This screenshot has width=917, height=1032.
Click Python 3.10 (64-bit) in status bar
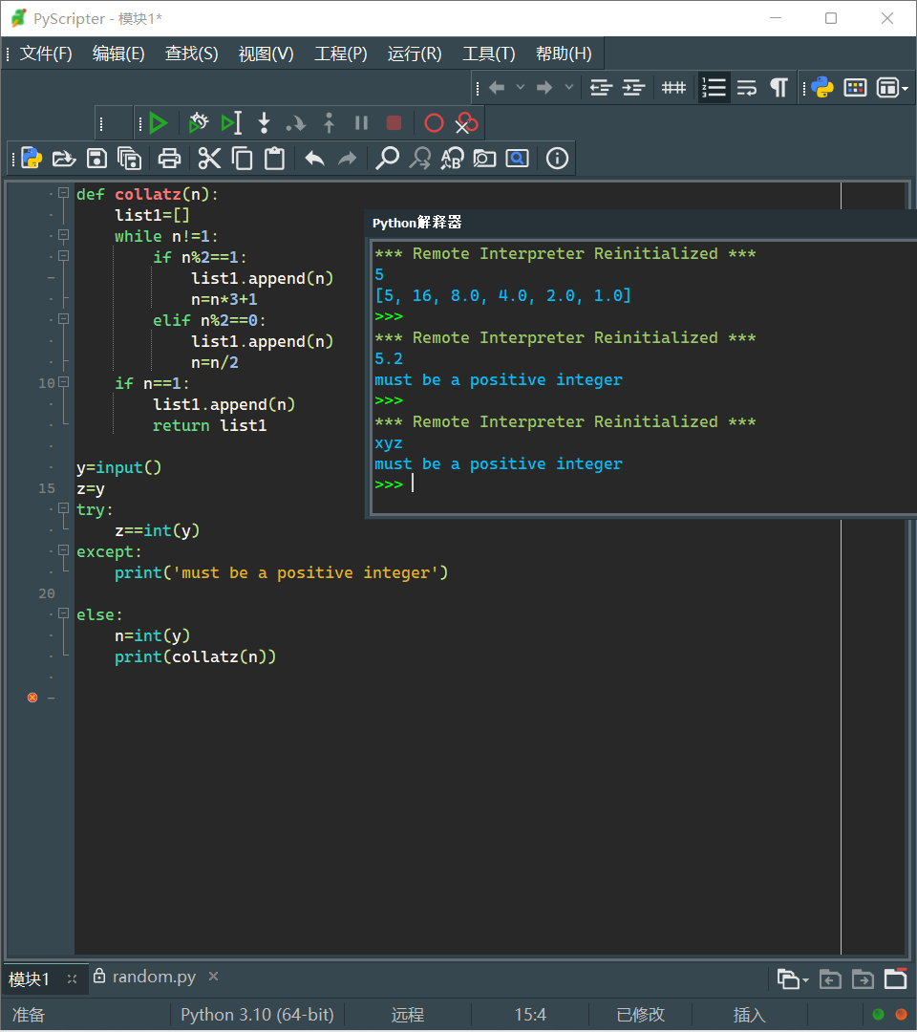[257, 1015]
